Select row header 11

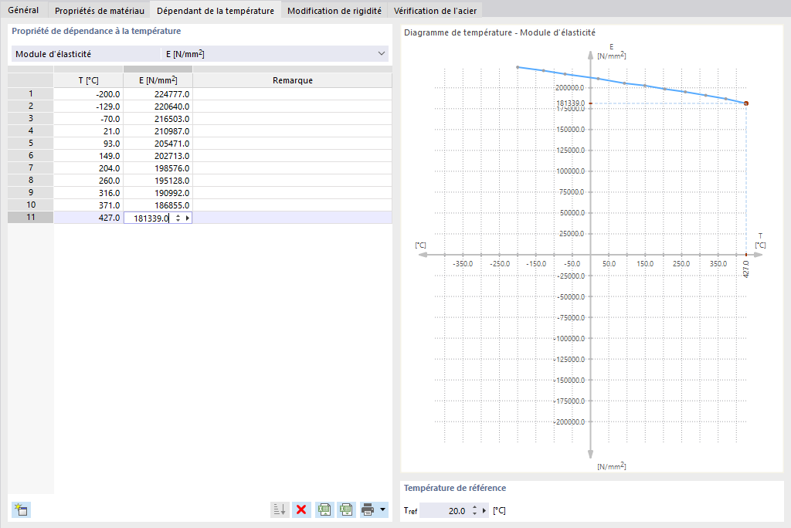click(31, 218)
